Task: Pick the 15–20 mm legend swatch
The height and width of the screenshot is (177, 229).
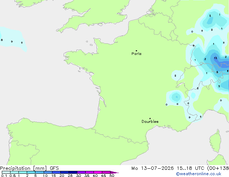Action: (x=56, y=172)
